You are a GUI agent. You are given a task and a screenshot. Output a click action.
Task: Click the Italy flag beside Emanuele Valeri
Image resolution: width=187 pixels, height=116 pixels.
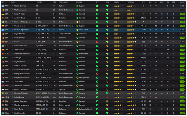coord(3,46)
